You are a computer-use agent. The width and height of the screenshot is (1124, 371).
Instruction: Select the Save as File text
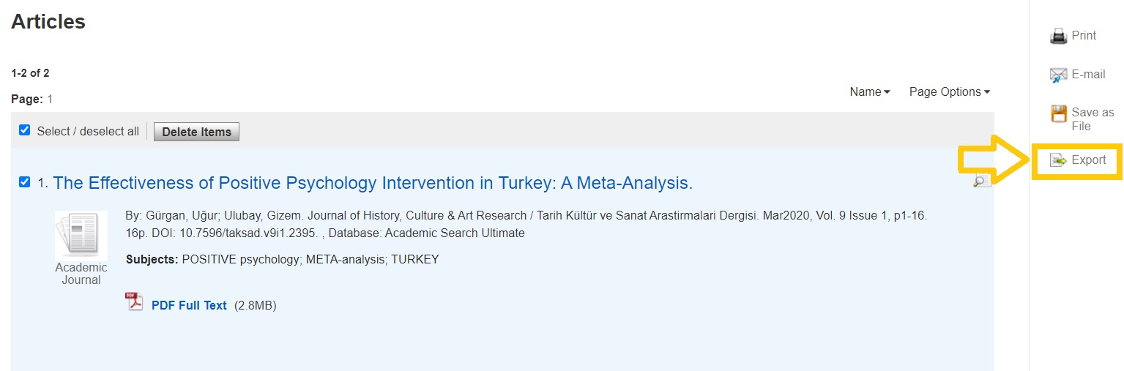[1092, 119]
